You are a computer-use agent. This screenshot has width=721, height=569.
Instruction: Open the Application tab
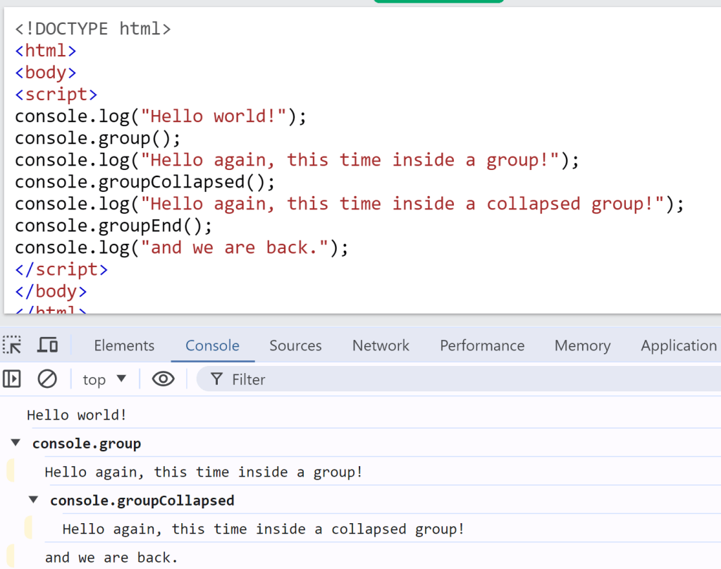pyautogui.click(x=678, y=345)
